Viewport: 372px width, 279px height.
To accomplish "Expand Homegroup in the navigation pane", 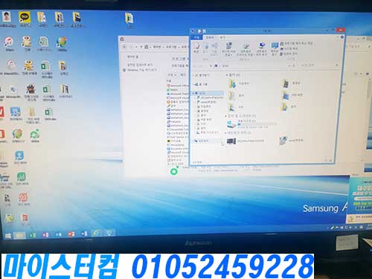I will 194,85.
